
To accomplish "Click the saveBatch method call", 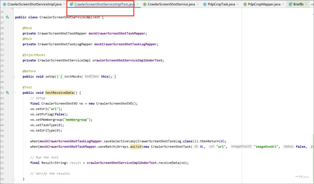I will pos(106,147).
